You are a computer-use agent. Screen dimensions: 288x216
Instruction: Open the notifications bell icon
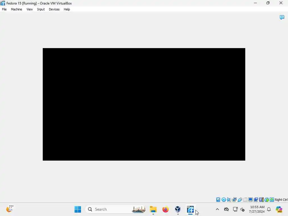(x=269, y=209)
